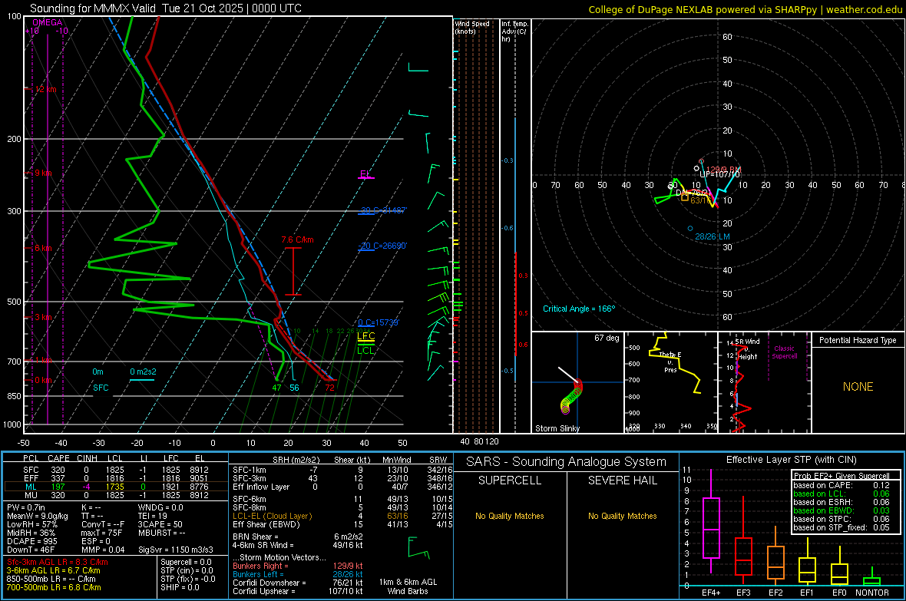906x601 pixels.
Task: Click the red 'Sfc-3km AGL LR = 8.3 C/km'
Action: 58,562
